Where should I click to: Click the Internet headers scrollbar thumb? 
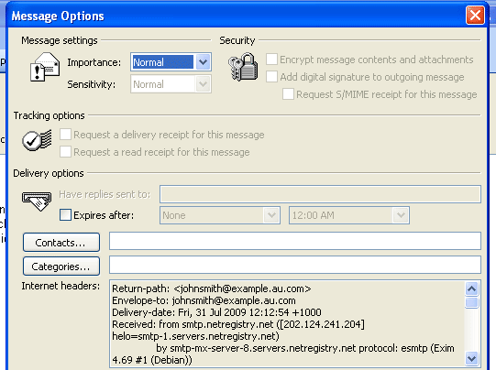tap(471, 302)
